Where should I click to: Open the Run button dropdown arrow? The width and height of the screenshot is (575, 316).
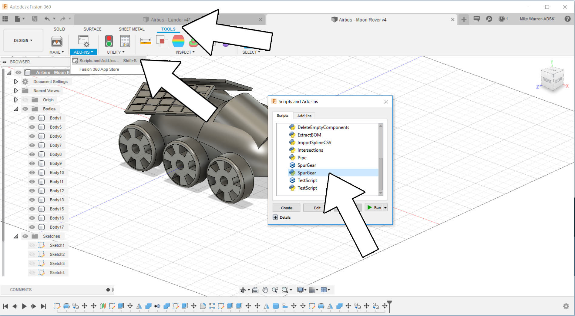coord(385,208)
